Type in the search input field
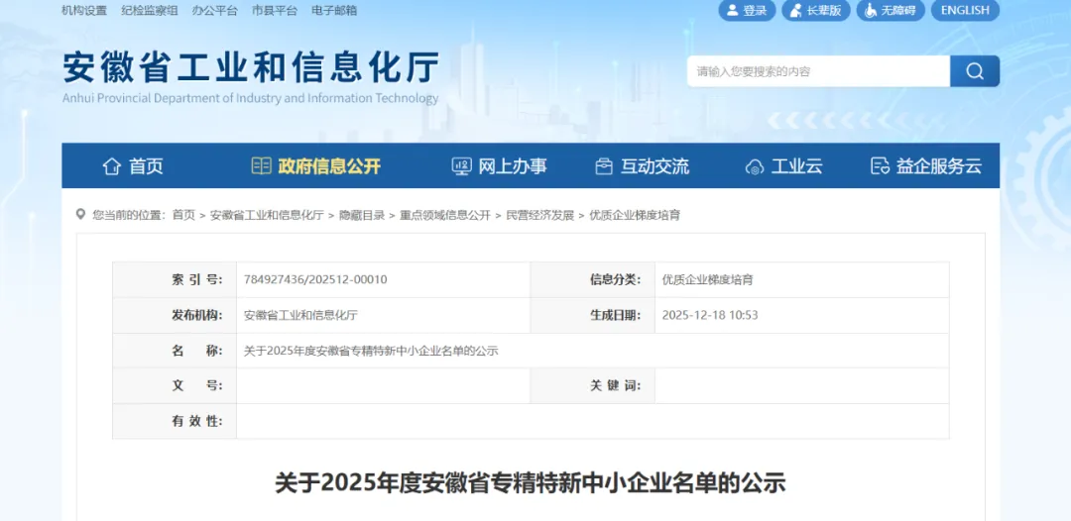Viewport: 1071px width, 521px height. click(x=817, y=71)
